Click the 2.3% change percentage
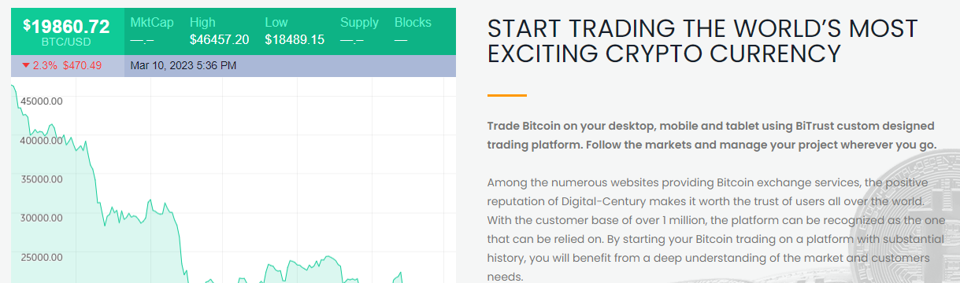The width and height of the screenshot is (960, 283). pos(45,65)
